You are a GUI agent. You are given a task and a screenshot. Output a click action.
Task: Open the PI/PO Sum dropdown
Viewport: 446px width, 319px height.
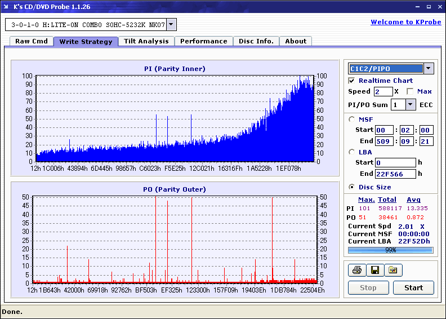pyautogui.click(x=410, y=105)
